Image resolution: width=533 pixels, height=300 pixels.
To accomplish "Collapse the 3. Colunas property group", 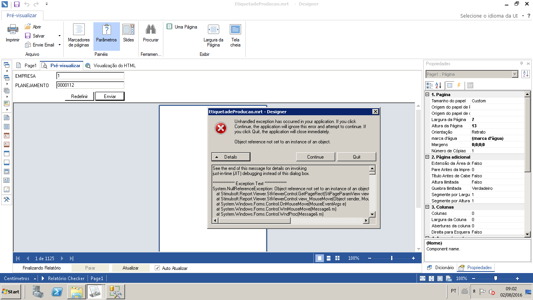I will point(428,207).
